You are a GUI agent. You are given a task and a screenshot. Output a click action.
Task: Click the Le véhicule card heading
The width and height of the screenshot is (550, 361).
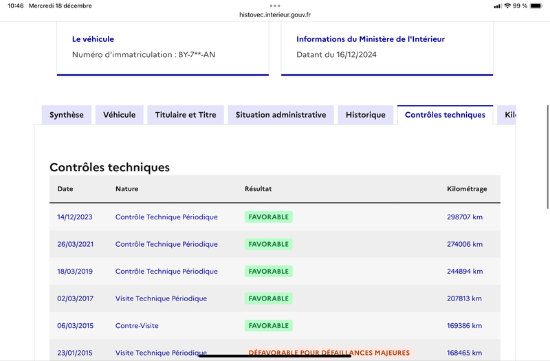(x=93, y=39)
